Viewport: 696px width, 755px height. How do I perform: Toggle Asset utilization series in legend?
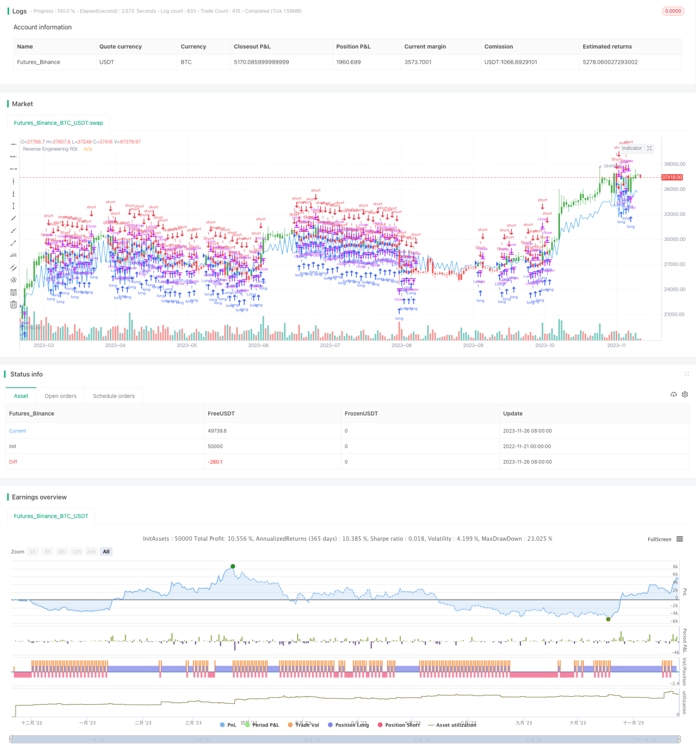[x=452, y=725]
